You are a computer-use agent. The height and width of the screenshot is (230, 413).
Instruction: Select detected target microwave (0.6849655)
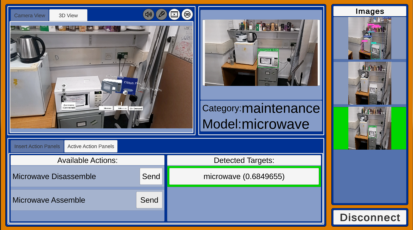[244, 176]
